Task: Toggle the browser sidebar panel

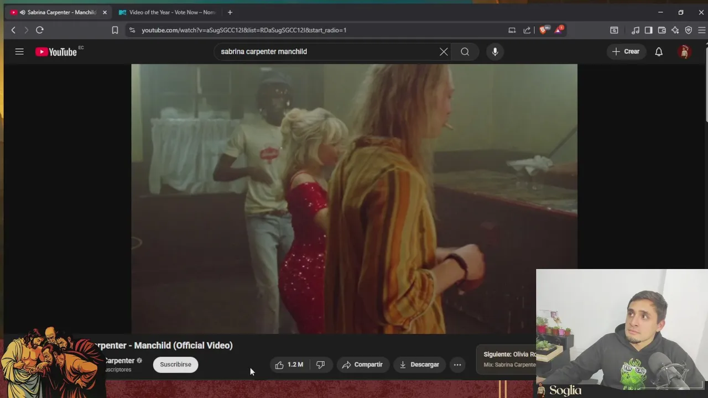Action: [x=648, y=30]
